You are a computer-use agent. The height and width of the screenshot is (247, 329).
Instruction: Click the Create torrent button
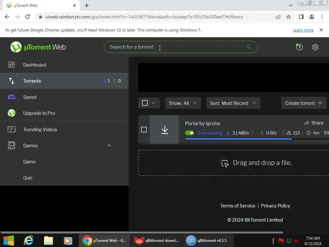click(304, 103)
